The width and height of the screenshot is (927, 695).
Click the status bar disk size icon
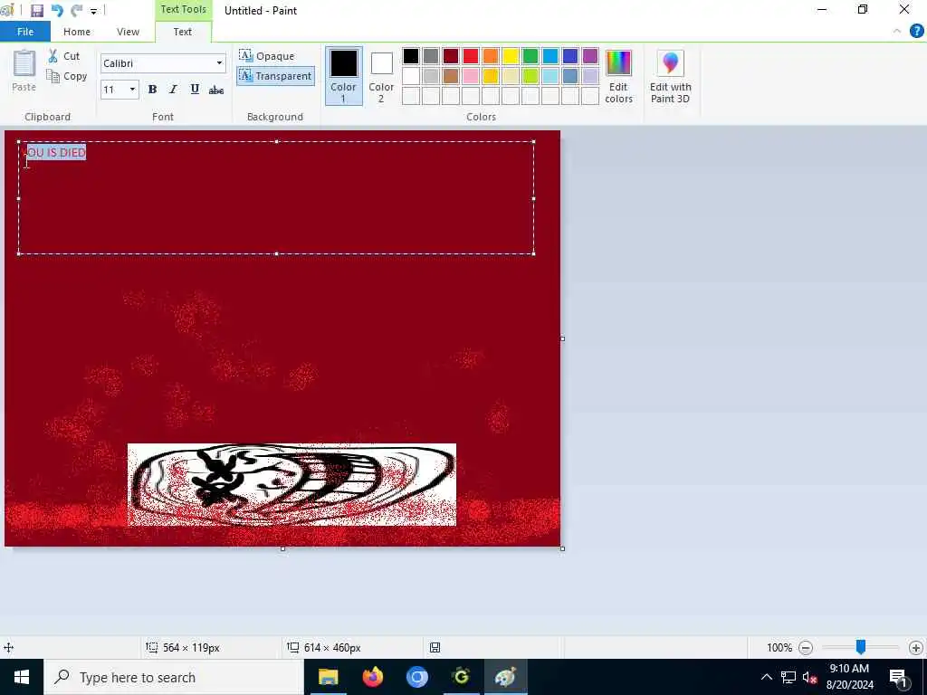click(x=435, y=648)
